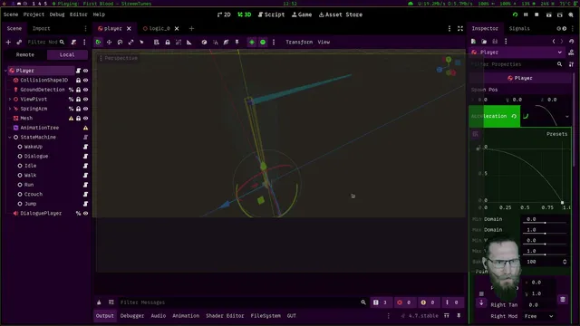Viewport: 580px width, 326px height.
Task: Toggle visibility of the Player node
Action: click(x=85, y=71)
